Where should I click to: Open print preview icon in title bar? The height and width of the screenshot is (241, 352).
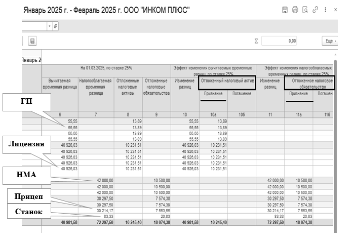[305, 10]
